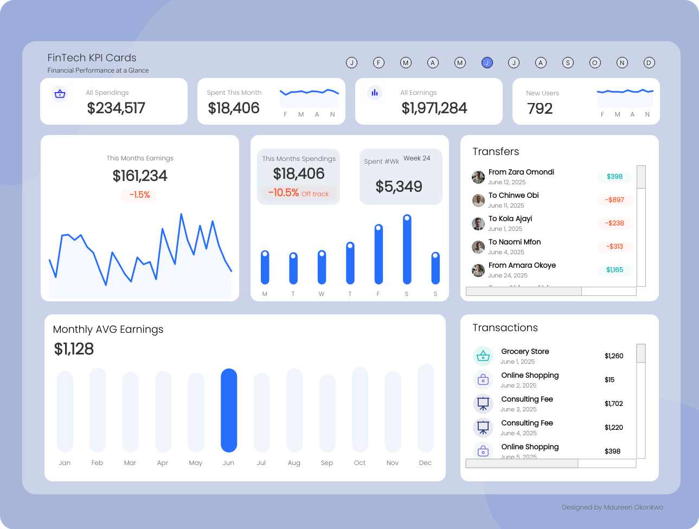Click the bar chart icon beside All Earnings
Viewport: 699px width, 529px height.
click(x=374, y=93)
